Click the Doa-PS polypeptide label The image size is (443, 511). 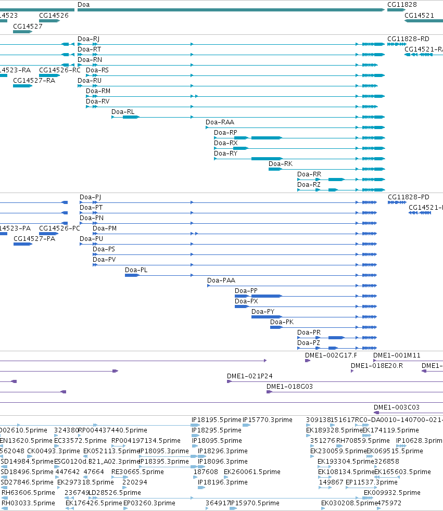coord(104,249)
